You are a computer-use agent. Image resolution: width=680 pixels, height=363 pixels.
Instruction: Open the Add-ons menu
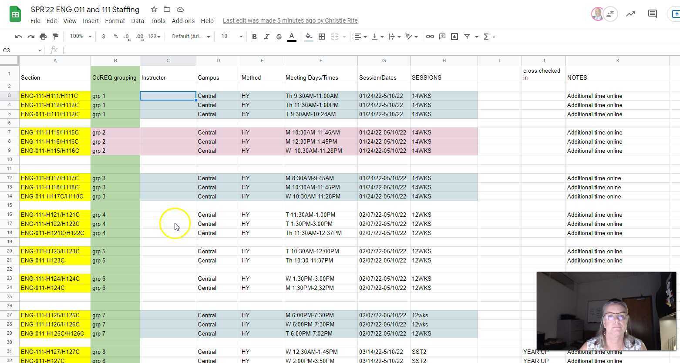click(183, 20)
